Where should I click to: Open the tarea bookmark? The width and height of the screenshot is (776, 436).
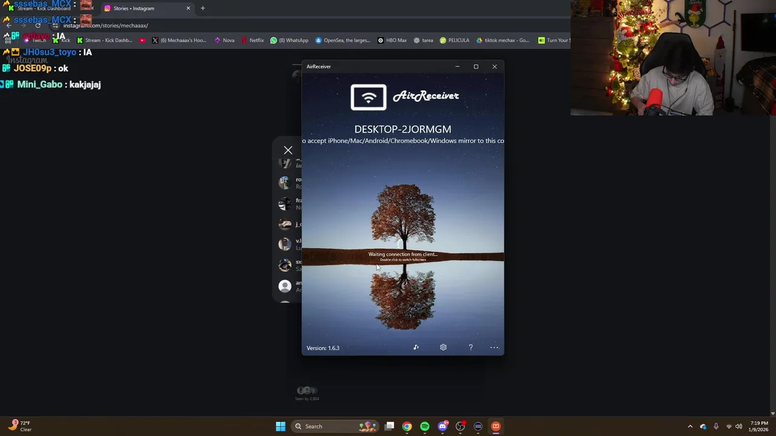click(423, 41)
